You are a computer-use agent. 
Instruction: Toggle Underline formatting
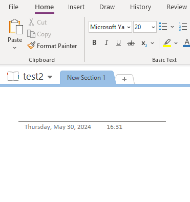(x=118, y=42)
